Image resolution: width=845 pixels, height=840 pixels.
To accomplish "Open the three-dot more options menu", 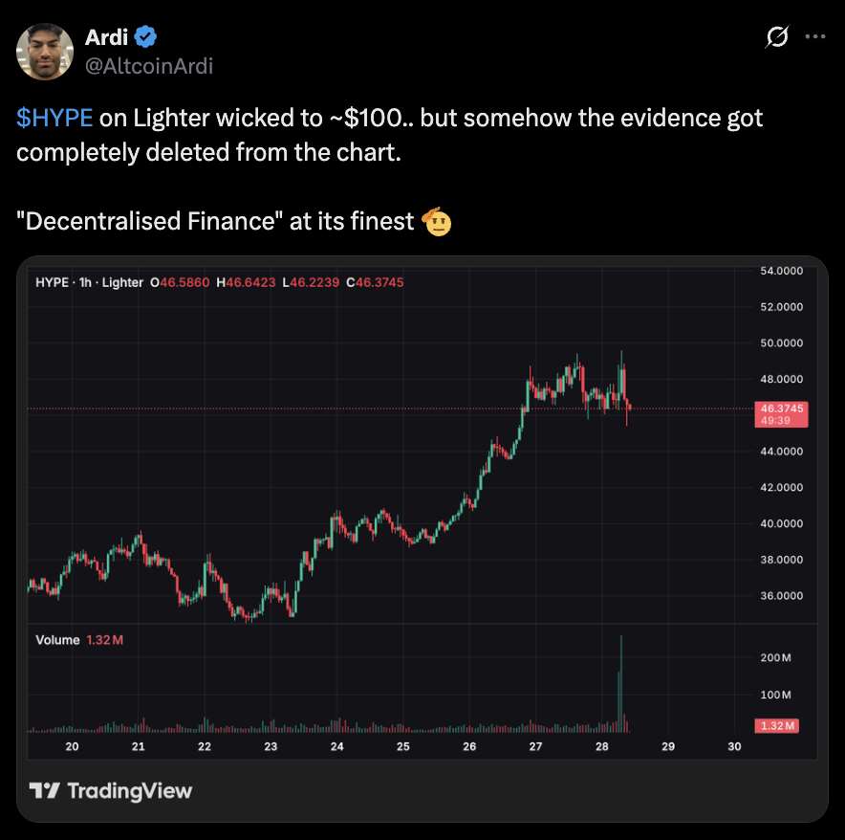I will (x=814, y=37).
